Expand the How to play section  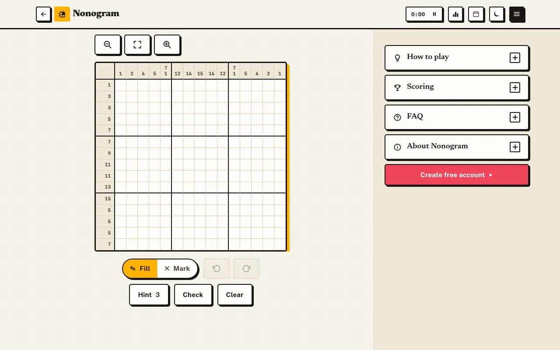pos(457,57)
